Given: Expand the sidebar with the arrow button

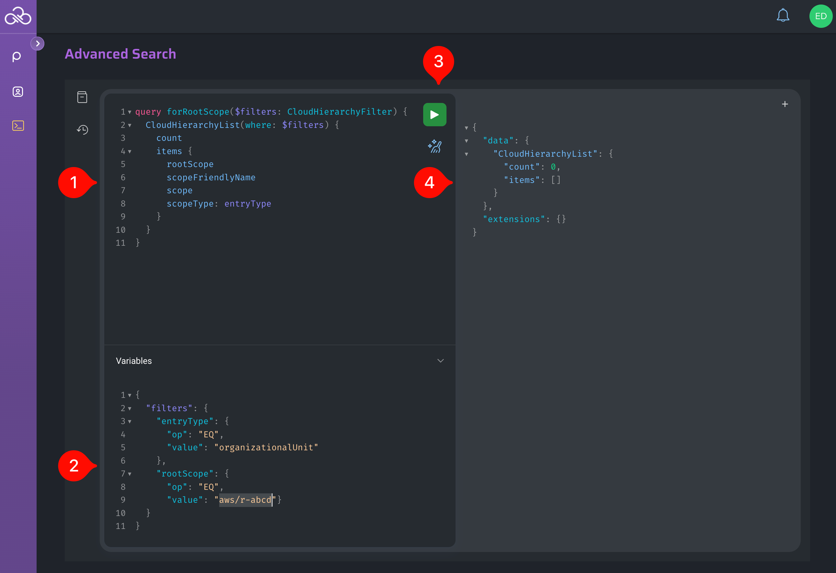Looking at the screenshot, I should [38, 43].
